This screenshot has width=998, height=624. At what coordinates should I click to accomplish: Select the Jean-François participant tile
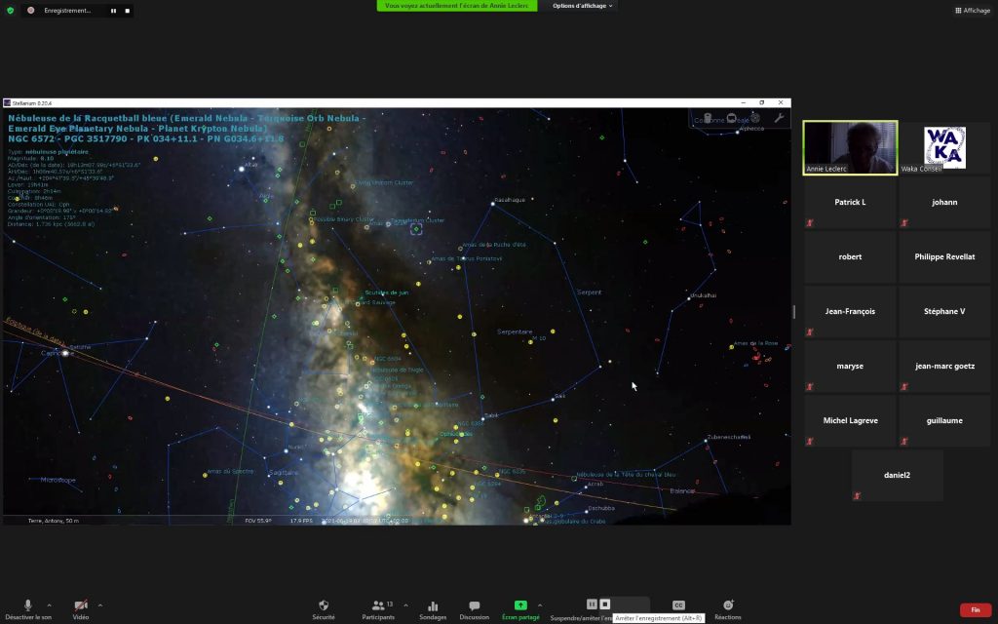pos(850,311)
